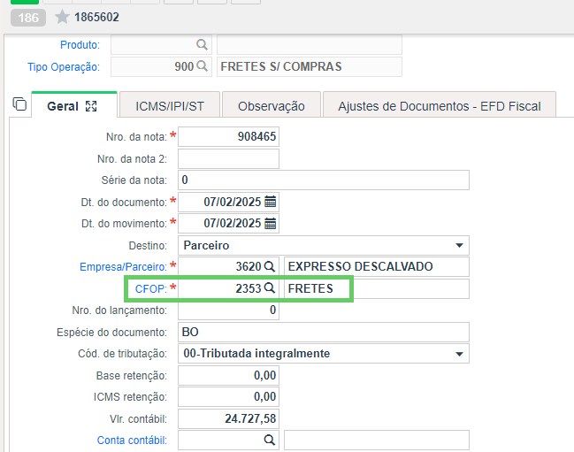This screenshot has width=574, height=452.
Task: Click the FRETES description next to CFOP
Action: pyautogui.click(x=377, y=288)
